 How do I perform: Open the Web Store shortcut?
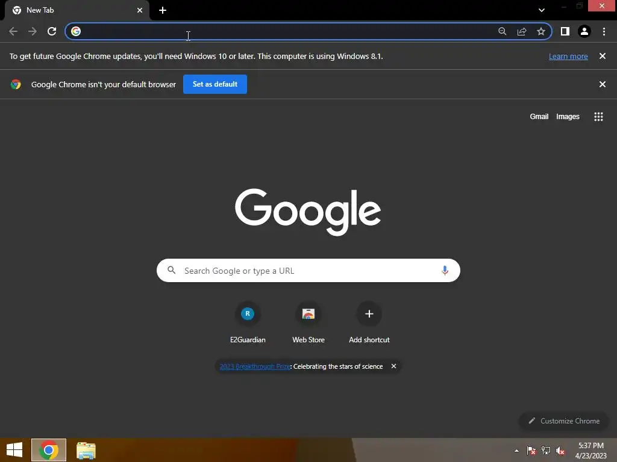coord(308,322)
